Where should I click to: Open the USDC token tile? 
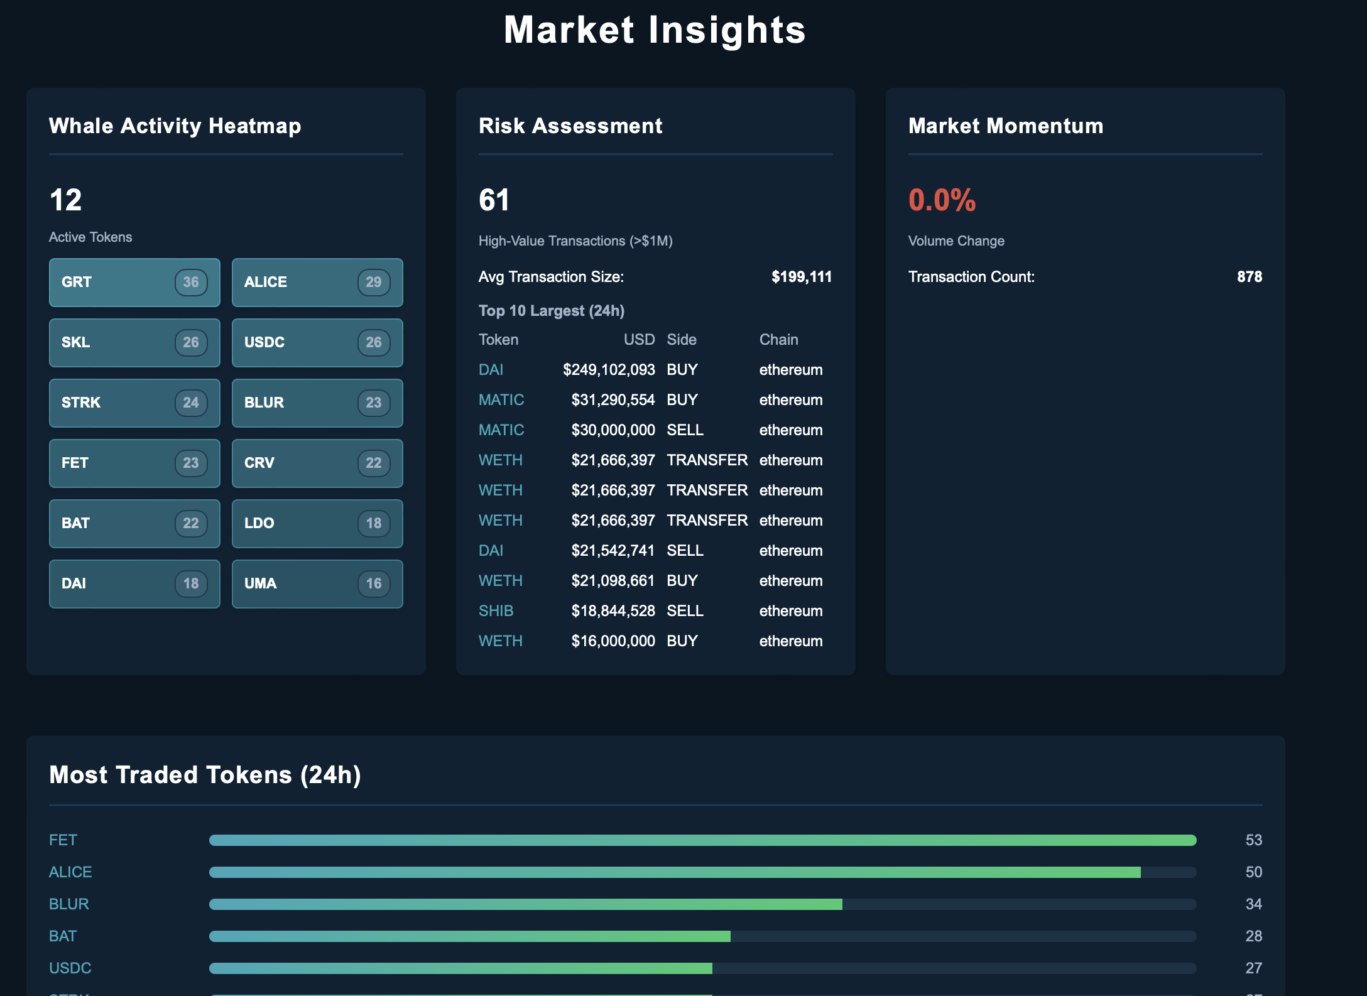coord(317,343)
